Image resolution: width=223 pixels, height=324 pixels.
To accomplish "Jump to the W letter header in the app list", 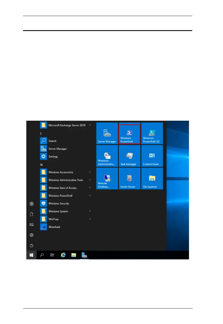I will [x=42, y=165].
